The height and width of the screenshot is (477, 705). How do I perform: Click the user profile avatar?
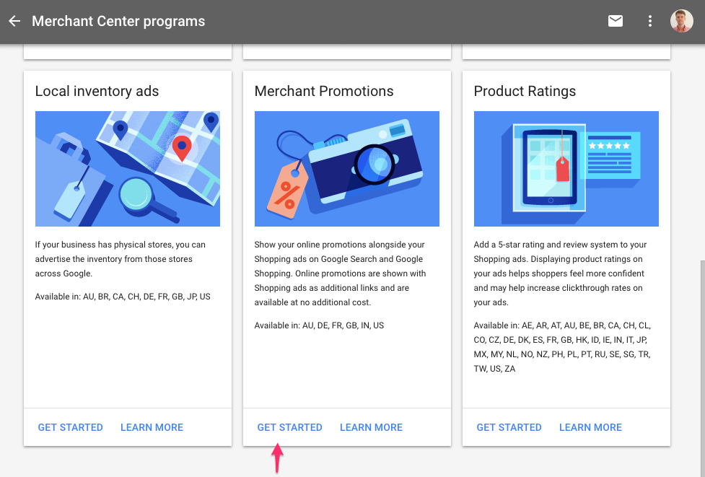tap(682, 21)
